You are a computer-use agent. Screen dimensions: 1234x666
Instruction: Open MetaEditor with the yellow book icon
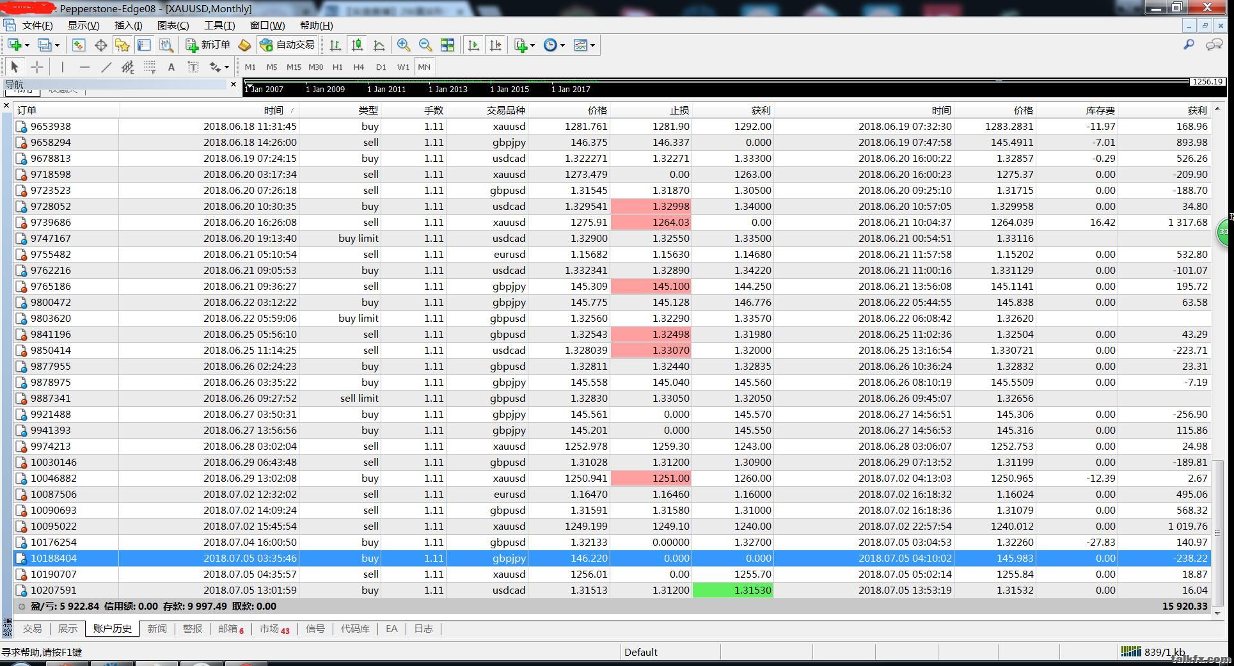[244, 45]
